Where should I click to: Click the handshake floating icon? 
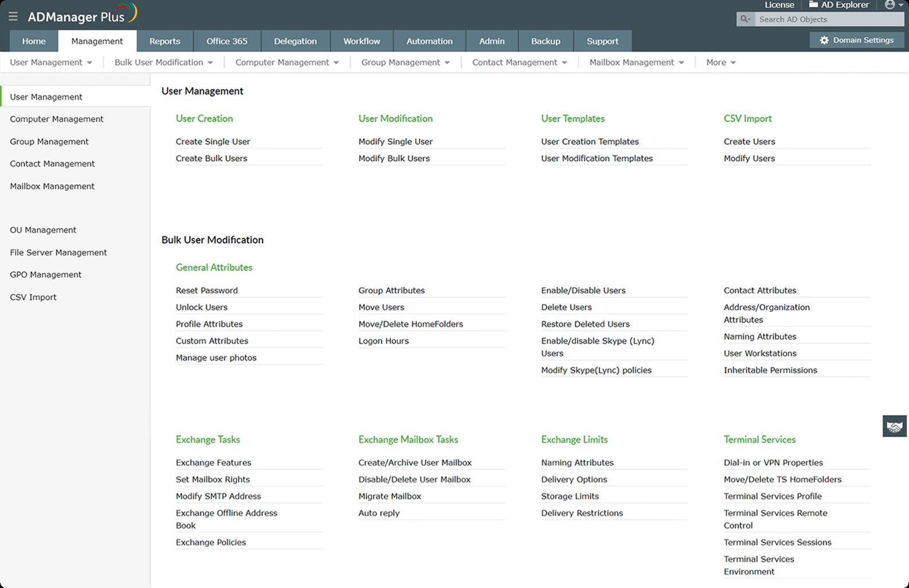coord(895,426)
